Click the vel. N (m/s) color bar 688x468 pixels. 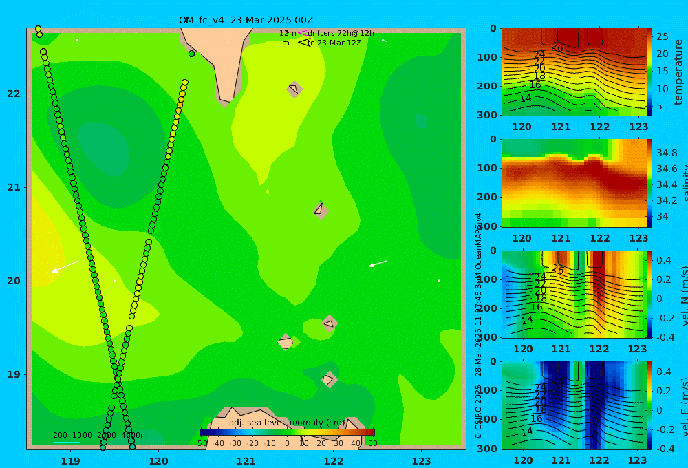coord(649,294)
